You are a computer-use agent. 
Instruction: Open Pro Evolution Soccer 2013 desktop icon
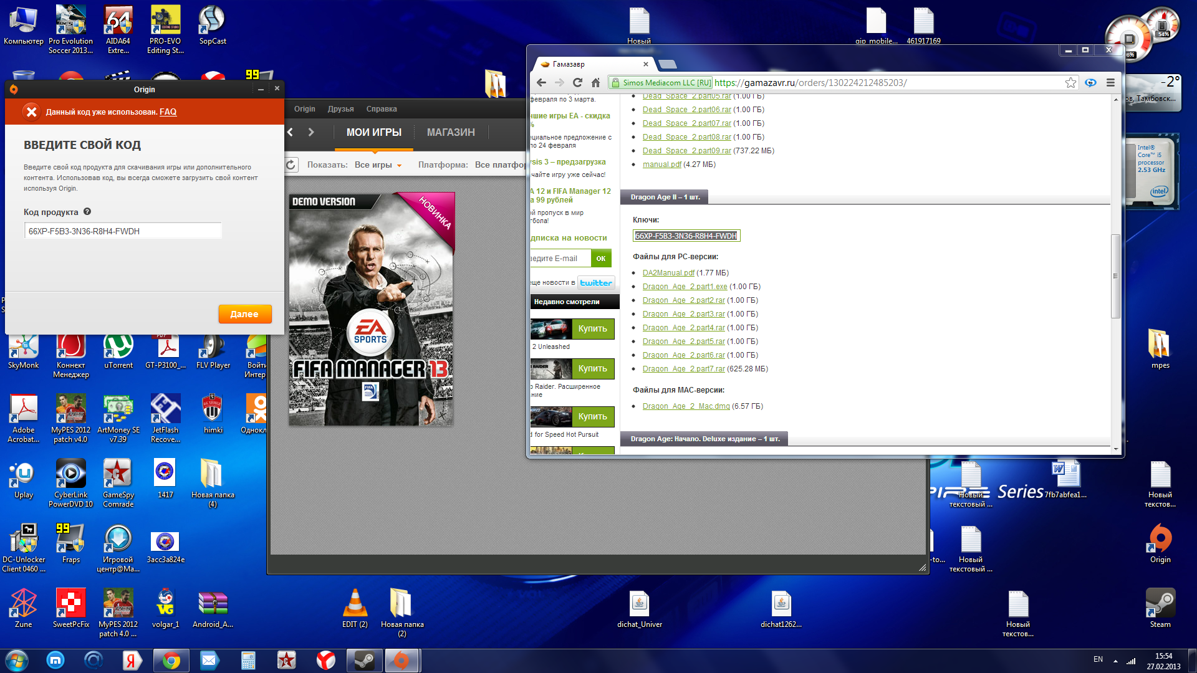point(70,29)
